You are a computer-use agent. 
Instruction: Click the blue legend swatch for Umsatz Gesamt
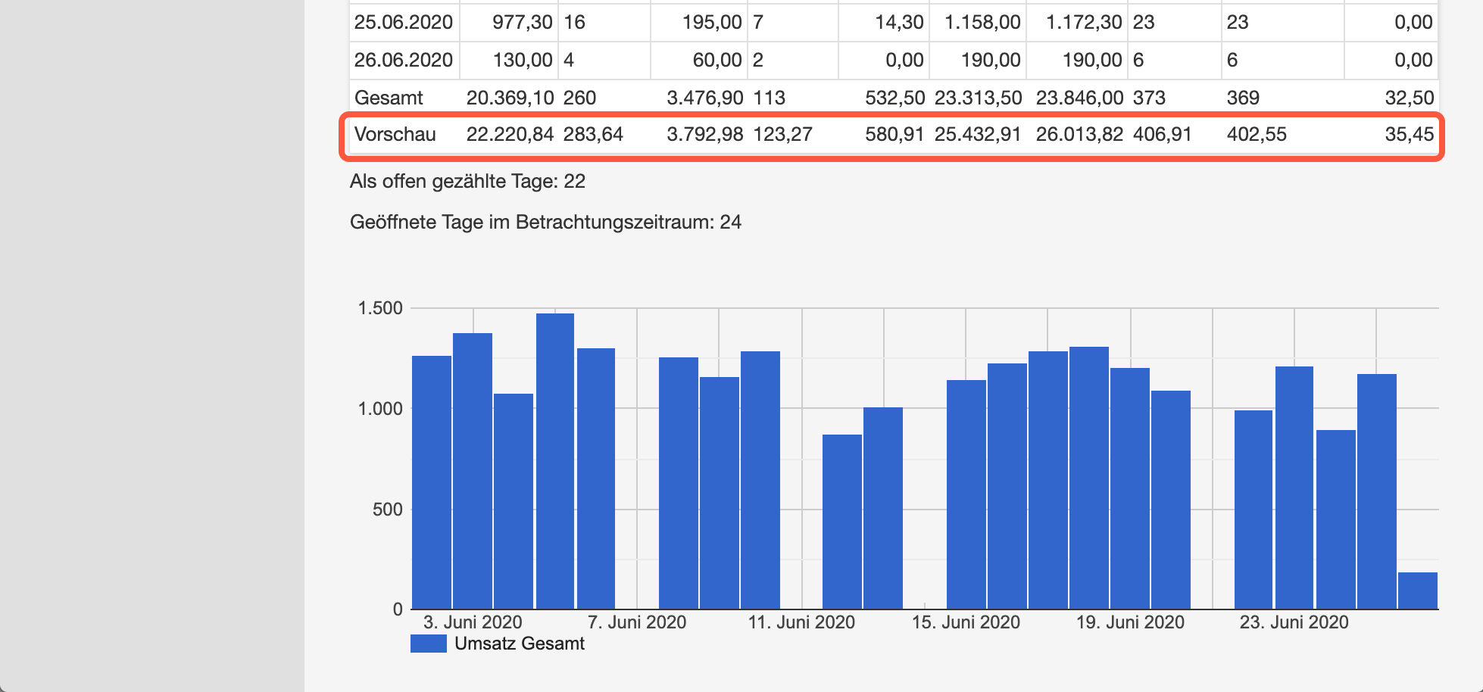pos(428,644)
